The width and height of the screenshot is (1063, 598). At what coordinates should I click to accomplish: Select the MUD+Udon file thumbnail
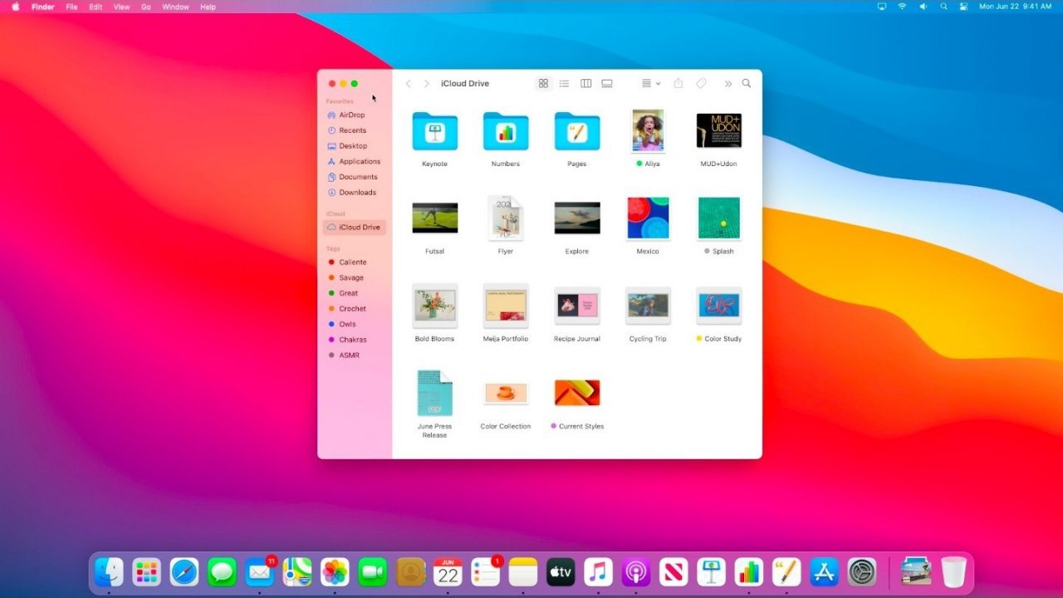point(719,130)
